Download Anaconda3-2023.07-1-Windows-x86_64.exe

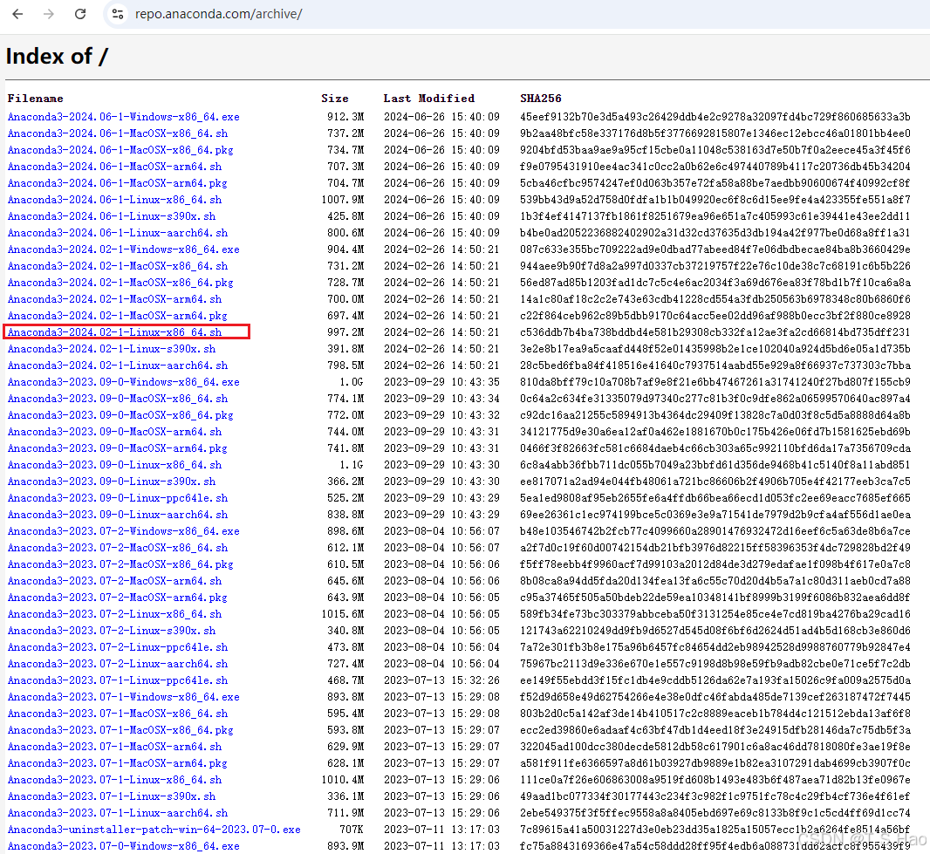[123, 698]
